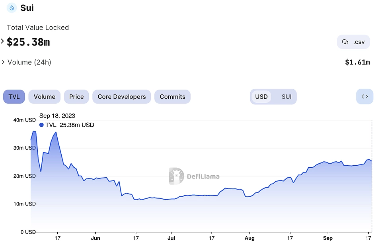The height and width of the screenshot is (243, 378).
Task: Click the Volume (24h) label
Action: click(29, 62)
